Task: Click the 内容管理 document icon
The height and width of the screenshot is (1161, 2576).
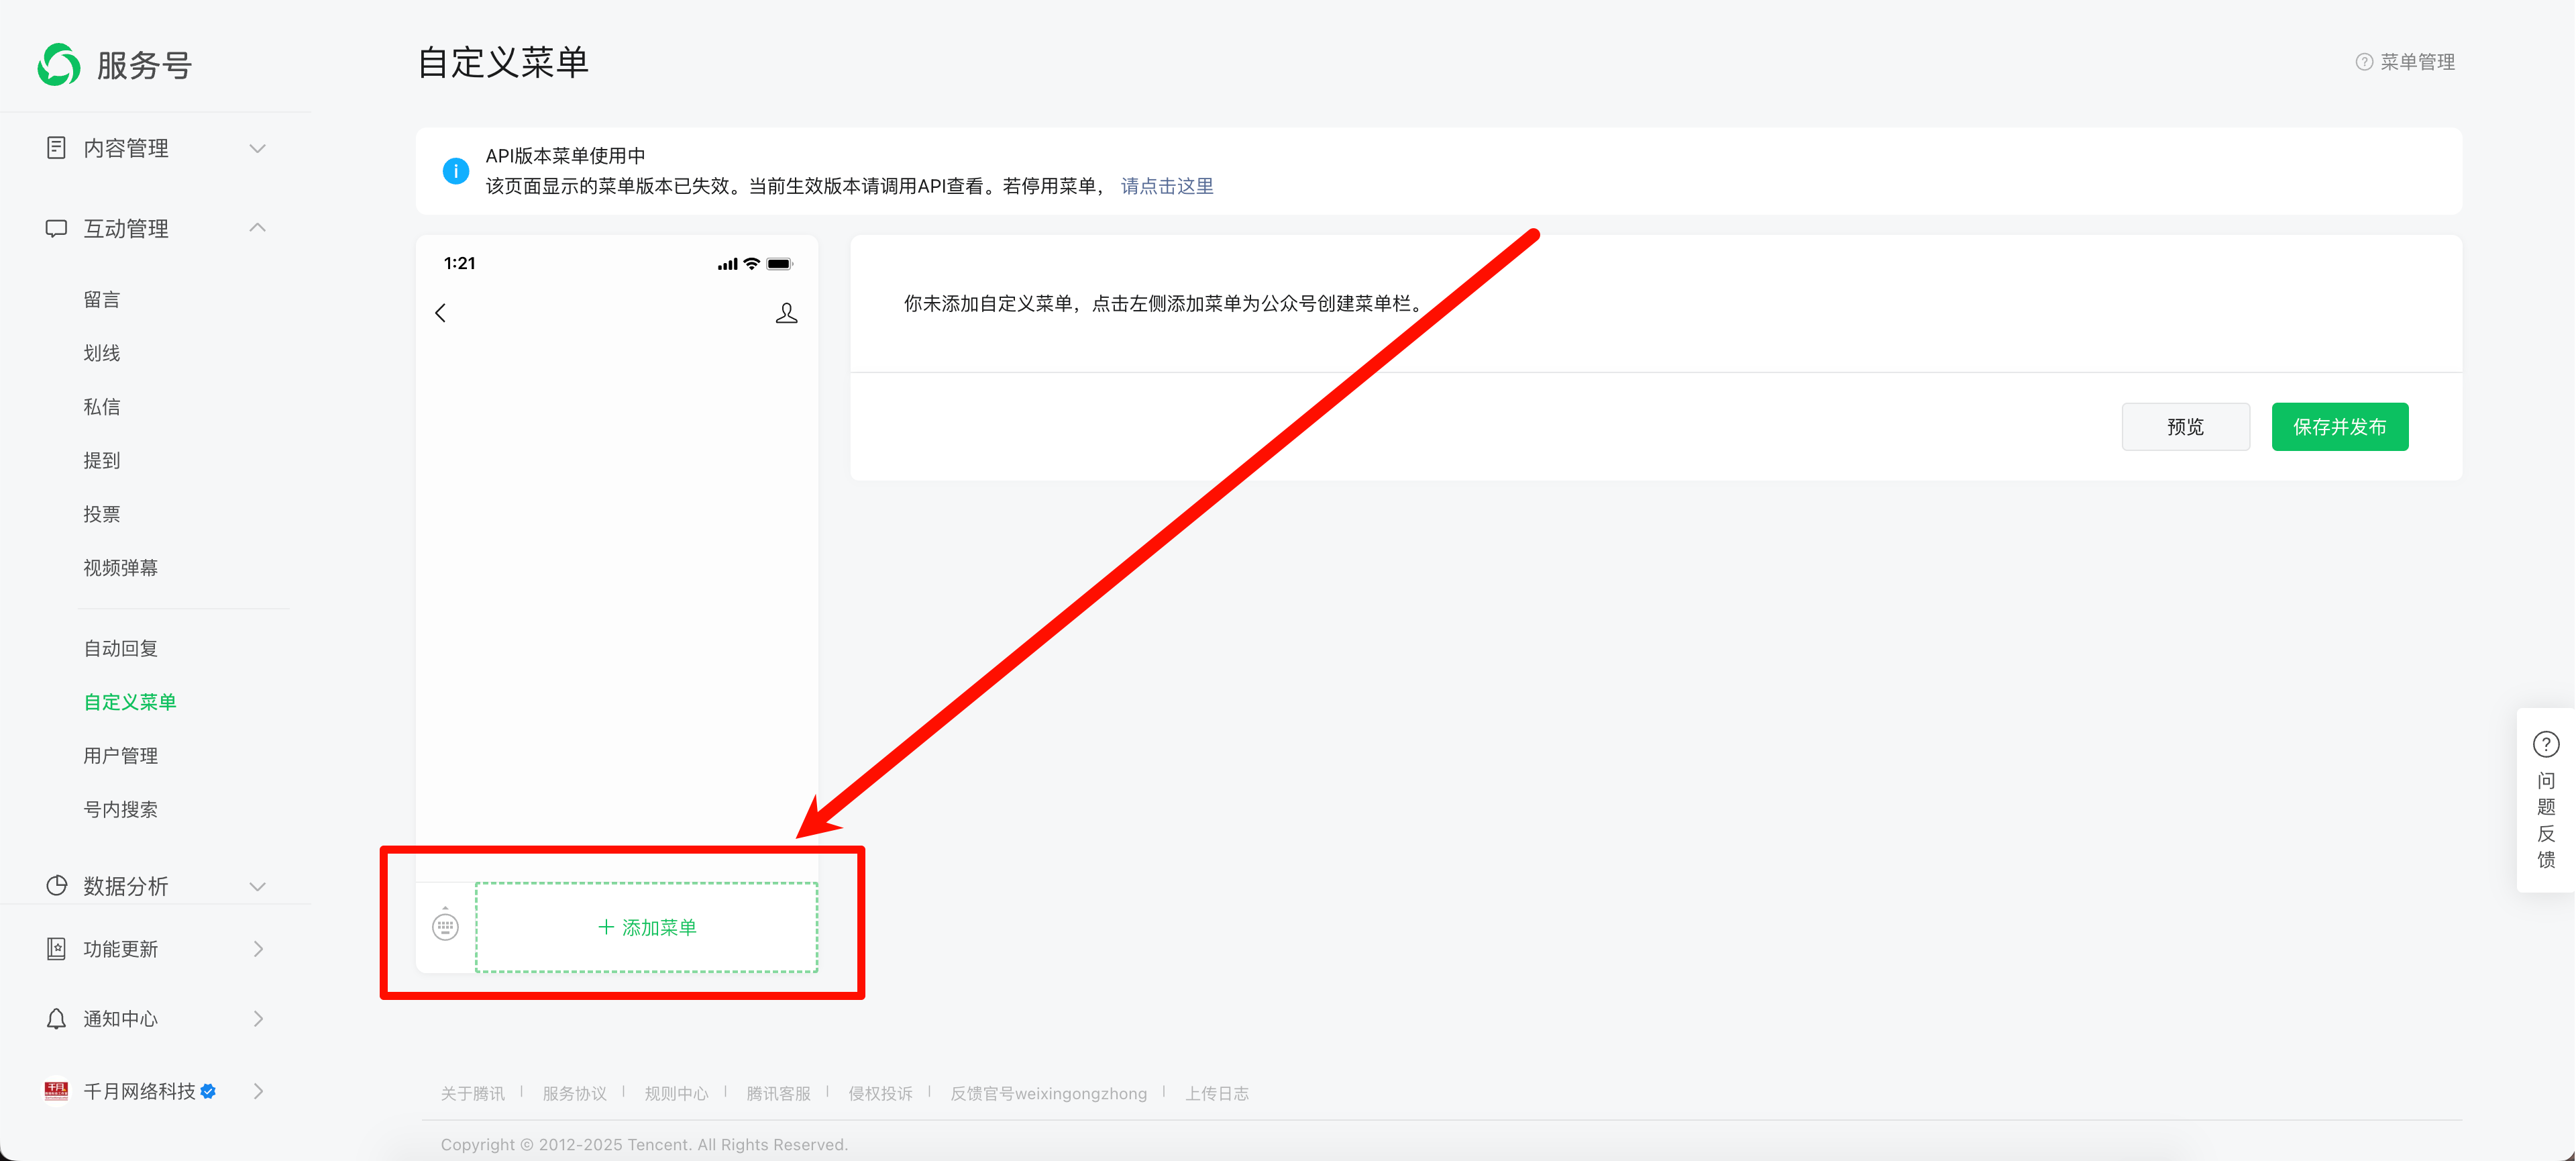Action: point(56,148)
